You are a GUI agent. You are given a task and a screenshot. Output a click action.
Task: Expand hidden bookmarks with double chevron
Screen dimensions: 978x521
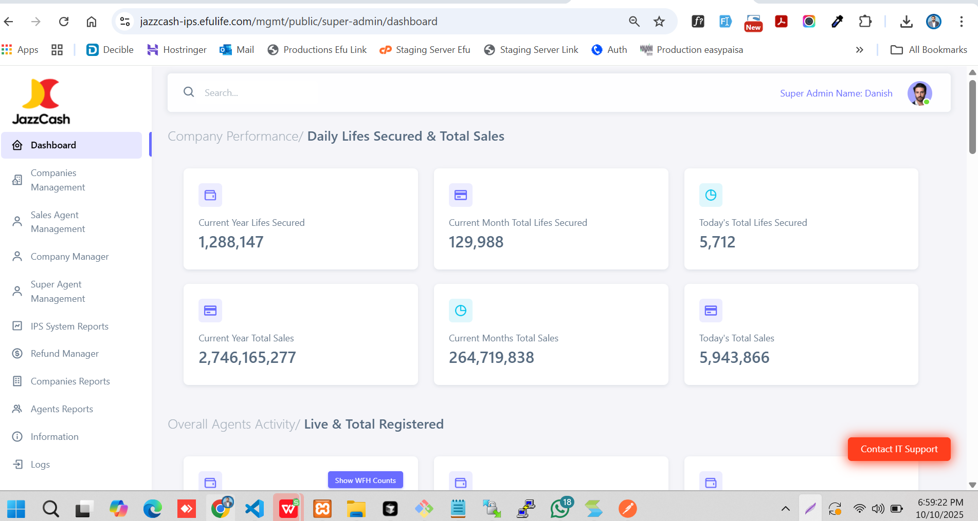[x=859, y=50]
